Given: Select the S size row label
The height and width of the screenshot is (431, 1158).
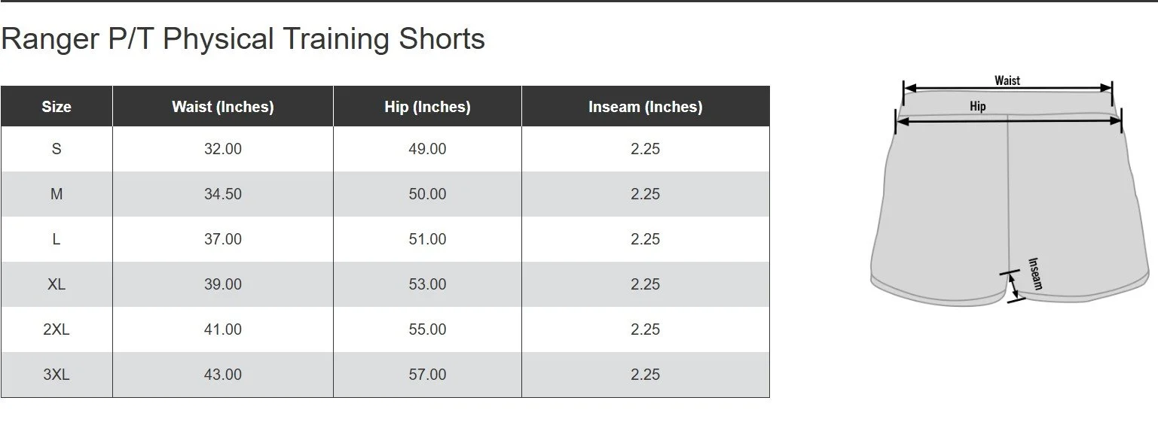Looking at the screenshot, I should pos(57,149).
